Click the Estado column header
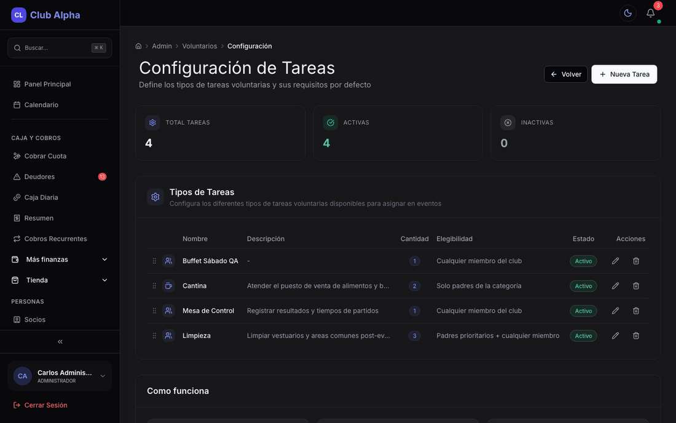The image size is (676, 423). [583, 239]
